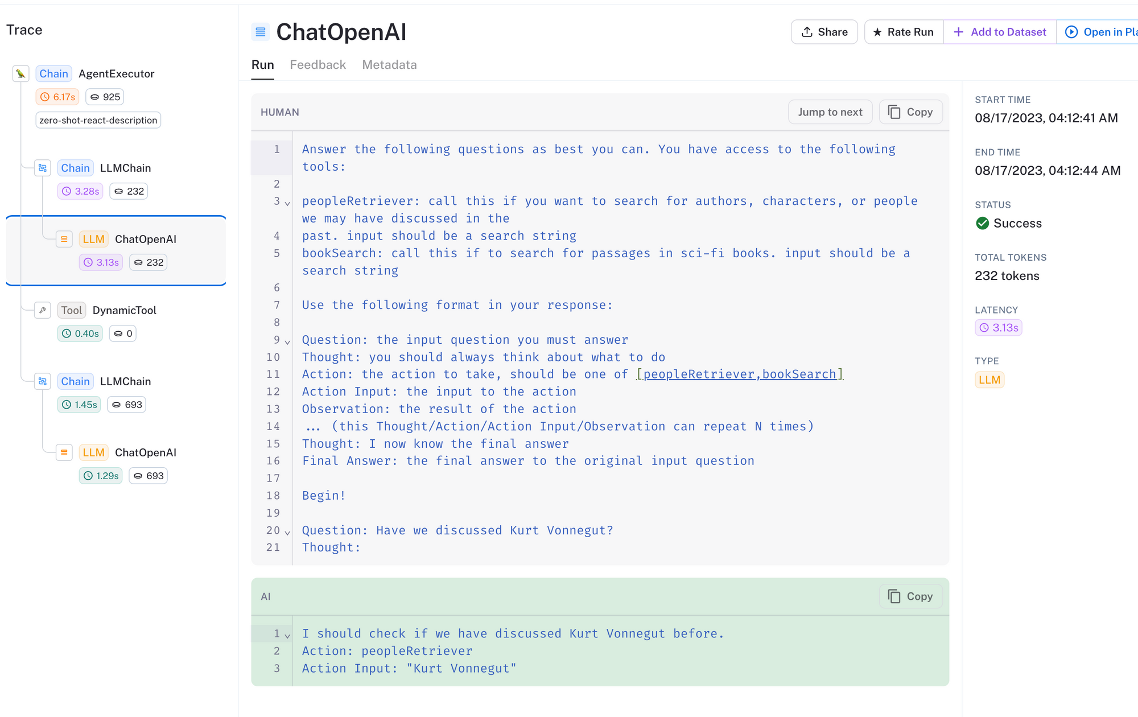Select the DynamicTool tree item
This screenshot has width=1138, height=717.
tap(124, 310)
